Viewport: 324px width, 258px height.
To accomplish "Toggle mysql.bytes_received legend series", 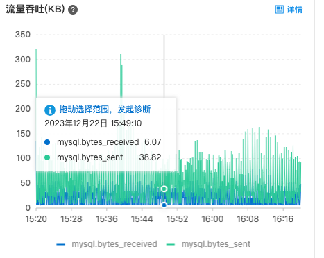I will pos(107,244).
